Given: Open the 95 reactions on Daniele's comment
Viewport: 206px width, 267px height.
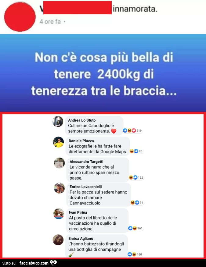Looking at the screenshot, I should 136,151.
